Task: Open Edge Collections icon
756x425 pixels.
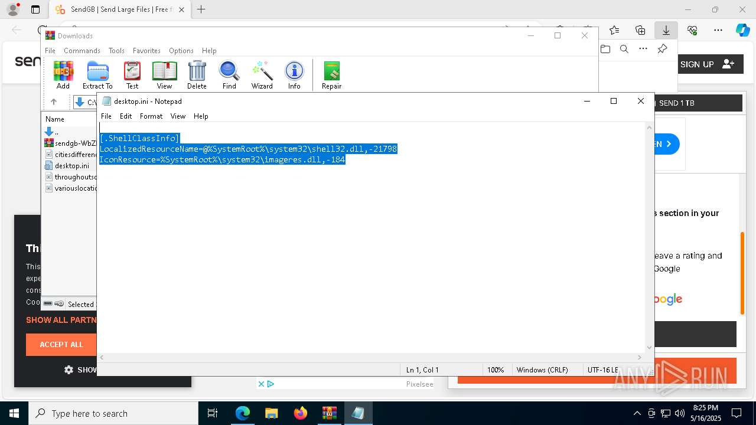Action: [640, 30]
